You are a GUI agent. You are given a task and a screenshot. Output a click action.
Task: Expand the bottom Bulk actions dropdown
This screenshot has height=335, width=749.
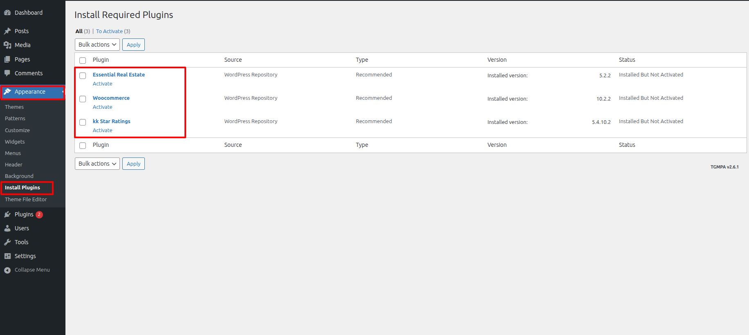coord(97,164)
